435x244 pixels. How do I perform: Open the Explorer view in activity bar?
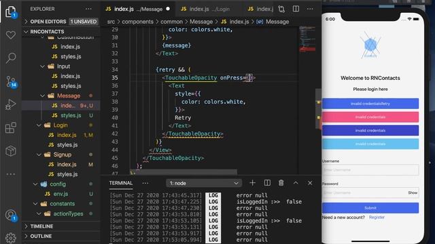[x=11, y=12]
